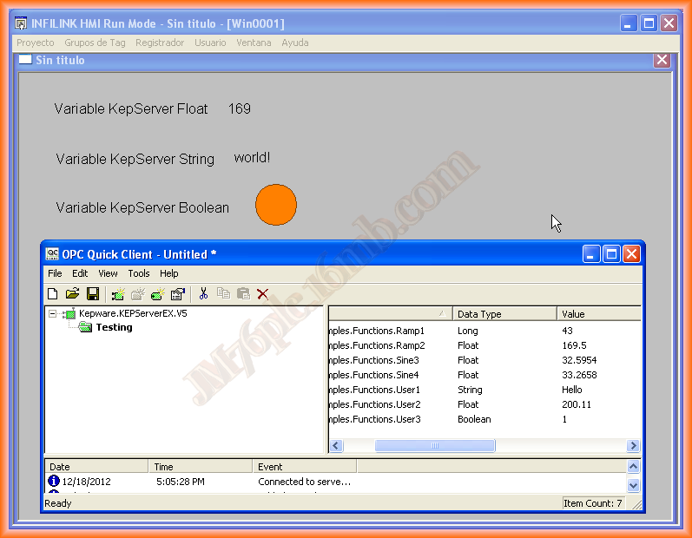The width and height of the screenshot is (692, 538).
Task: Open the Tools menu in OPC Quick Client
Action: [x=139, y=273]
